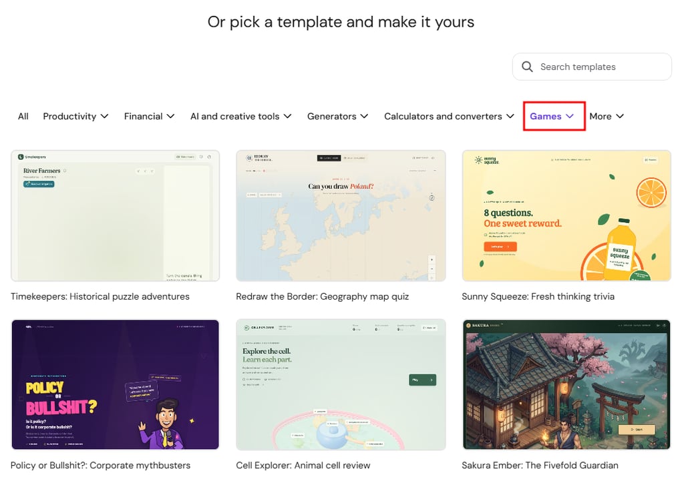The height and width of the screenshot is (479, 684).
Task: Open the Sunny Squeeze template thumbnail
Action: coord(566,215)
